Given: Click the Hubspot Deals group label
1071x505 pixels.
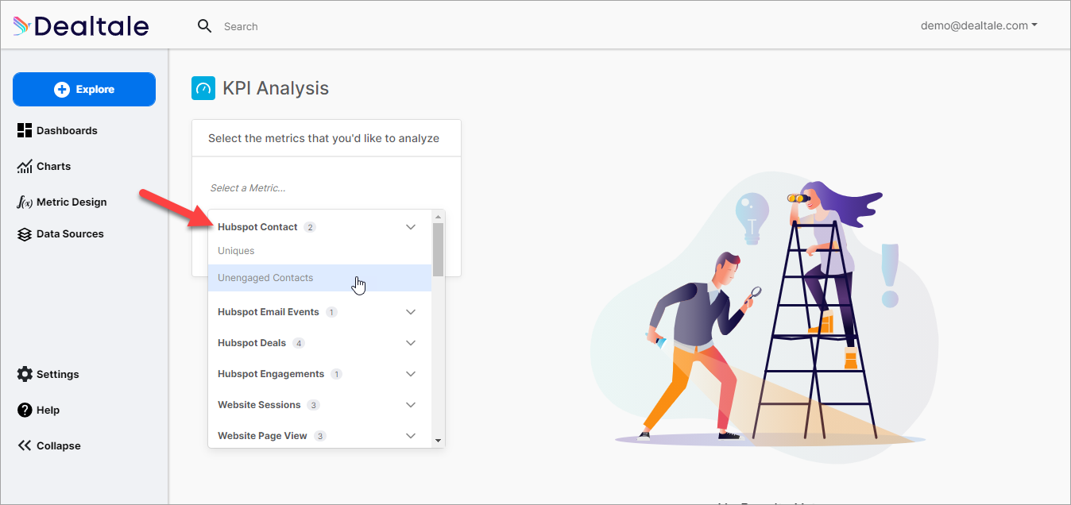Looking at the screenshot, I should coord(252,343).
